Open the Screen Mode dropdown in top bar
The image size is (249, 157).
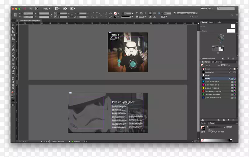click(x=65, y=9)
